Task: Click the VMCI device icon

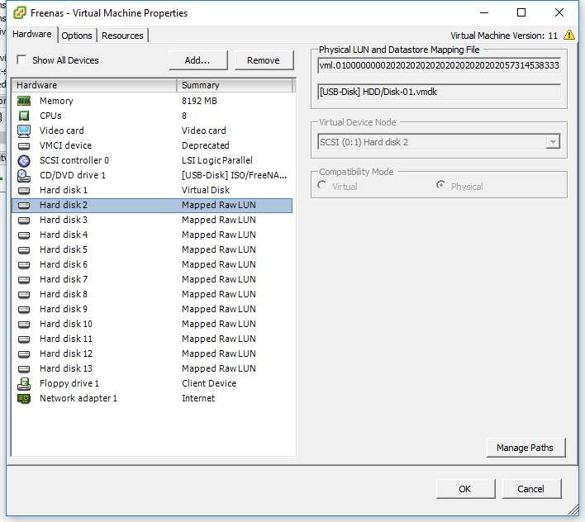Action: (24, 146)
